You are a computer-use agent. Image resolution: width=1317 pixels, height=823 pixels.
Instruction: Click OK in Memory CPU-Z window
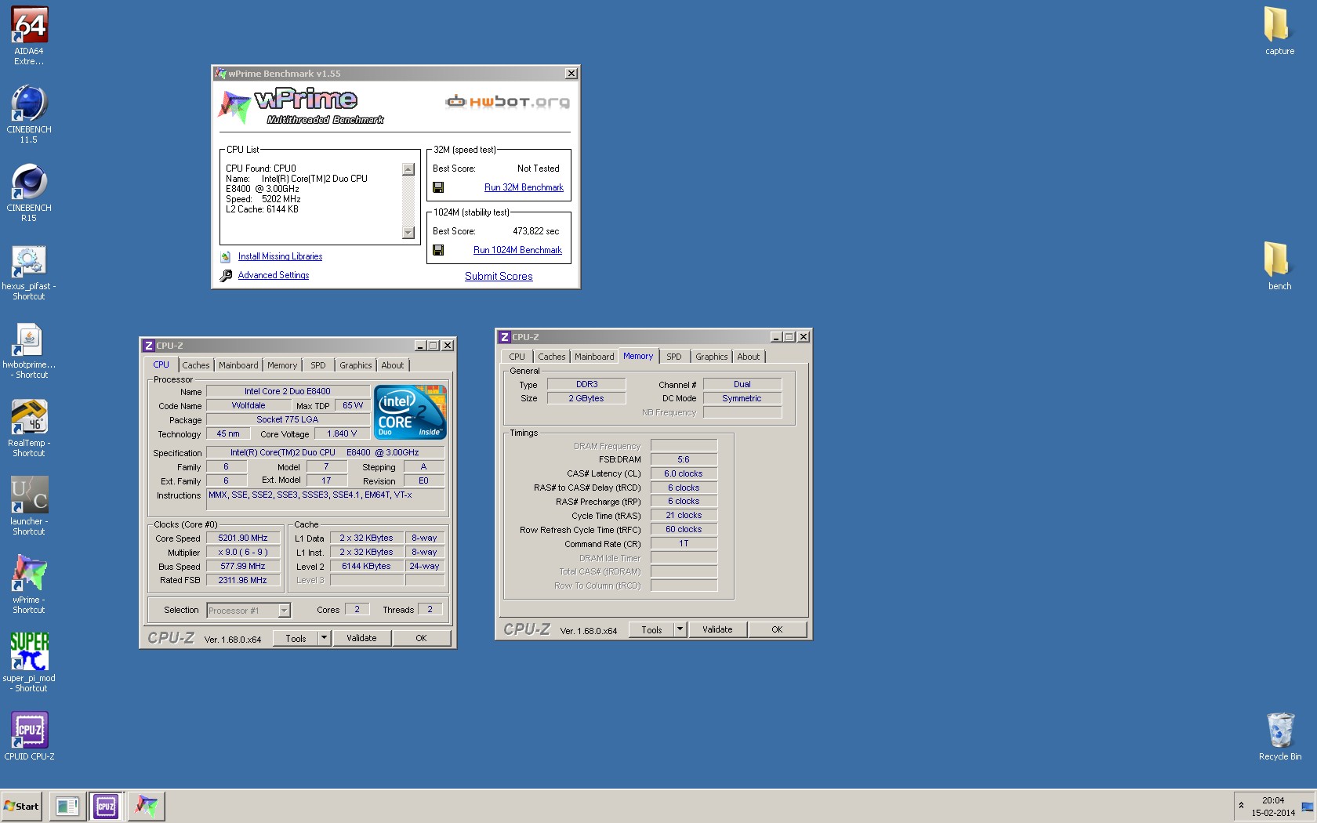click(777, 629)
